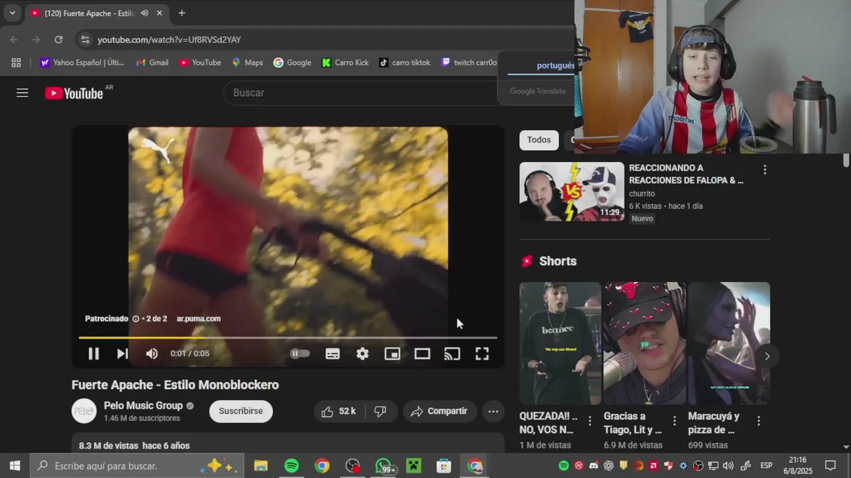Open options for REACCIONANDO A REACCIONES video

click(765, 170)
